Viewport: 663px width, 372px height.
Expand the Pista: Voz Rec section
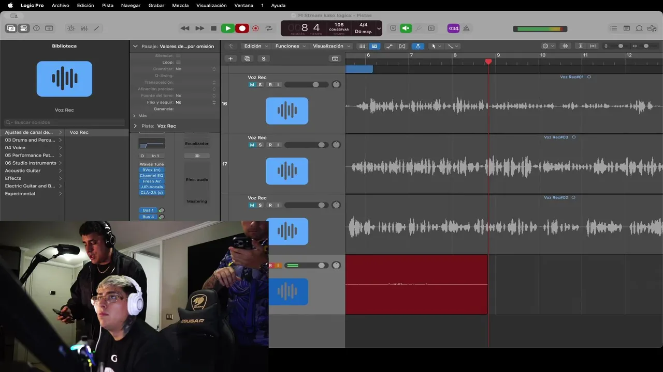pyautogui.click(x=135, y=126)
